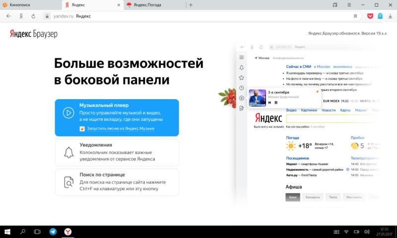Image resolution: width=397 pixels, height=238 pixels.
Task: Click the password manager shield icon
Action: point(380,16)
